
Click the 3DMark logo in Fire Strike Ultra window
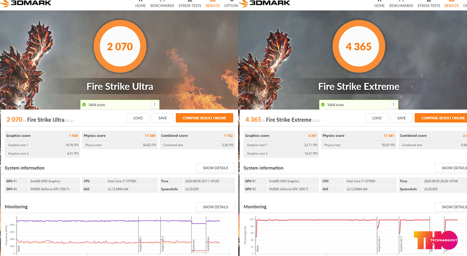point(26,3)
